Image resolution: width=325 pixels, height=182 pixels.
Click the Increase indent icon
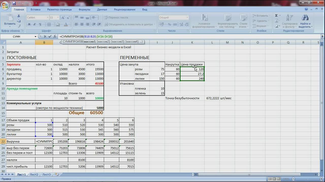[x=99, y=24]
